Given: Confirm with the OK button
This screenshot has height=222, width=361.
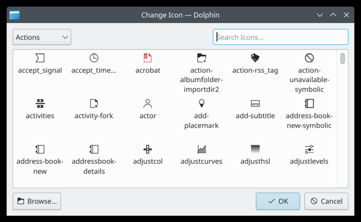Looking at the screenshot, I should click(278, 201).
